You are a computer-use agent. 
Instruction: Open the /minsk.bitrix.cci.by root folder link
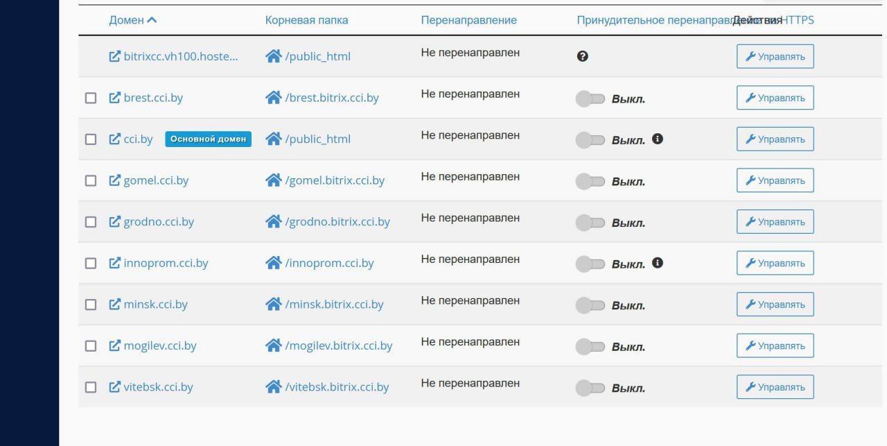[334, 305]
